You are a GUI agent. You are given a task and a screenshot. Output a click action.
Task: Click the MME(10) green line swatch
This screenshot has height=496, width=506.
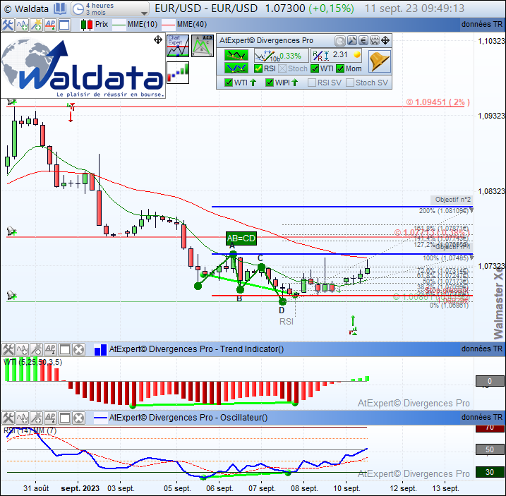tap(119, 25)
